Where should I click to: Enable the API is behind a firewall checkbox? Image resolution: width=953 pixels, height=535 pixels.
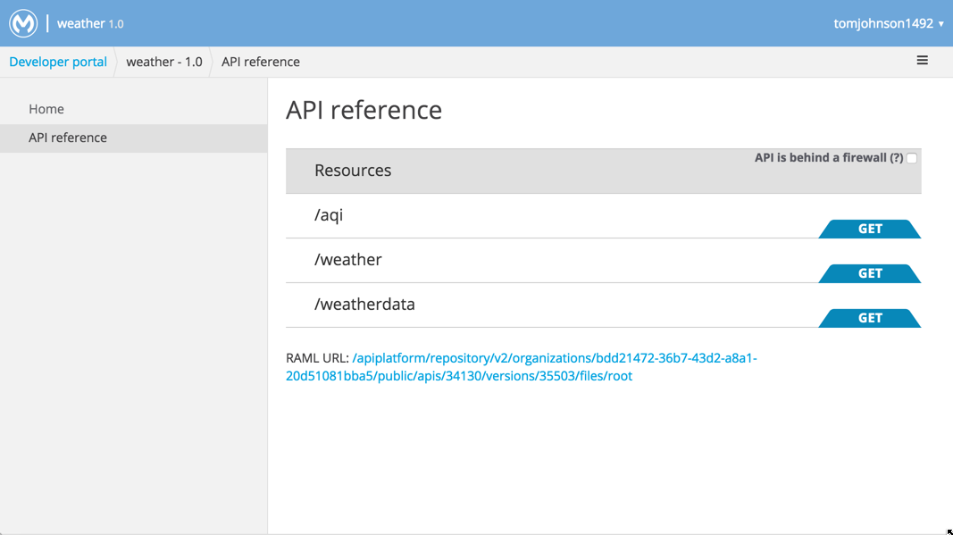[911, 157]
